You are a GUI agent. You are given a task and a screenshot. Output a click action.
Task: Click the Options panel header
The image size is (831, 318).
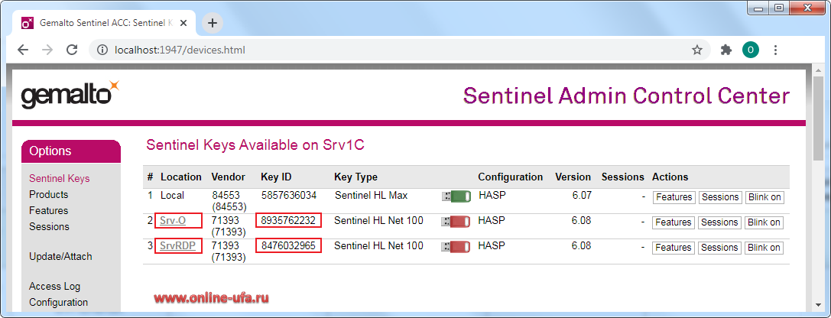click(x=71, y=151)
